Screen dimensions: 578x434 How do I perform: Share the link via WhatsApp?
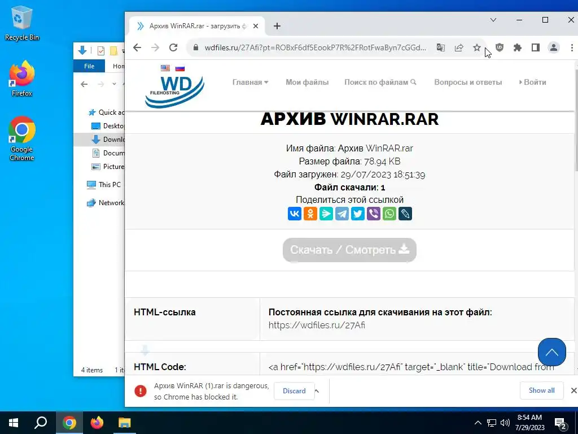tap(389, 214)
